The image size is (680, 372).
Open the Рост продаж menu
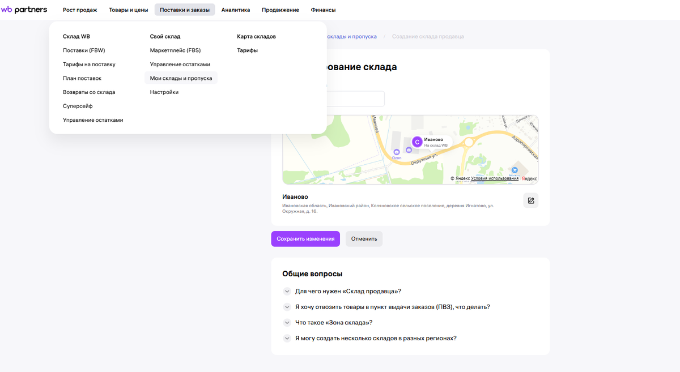tap(80, 10)
